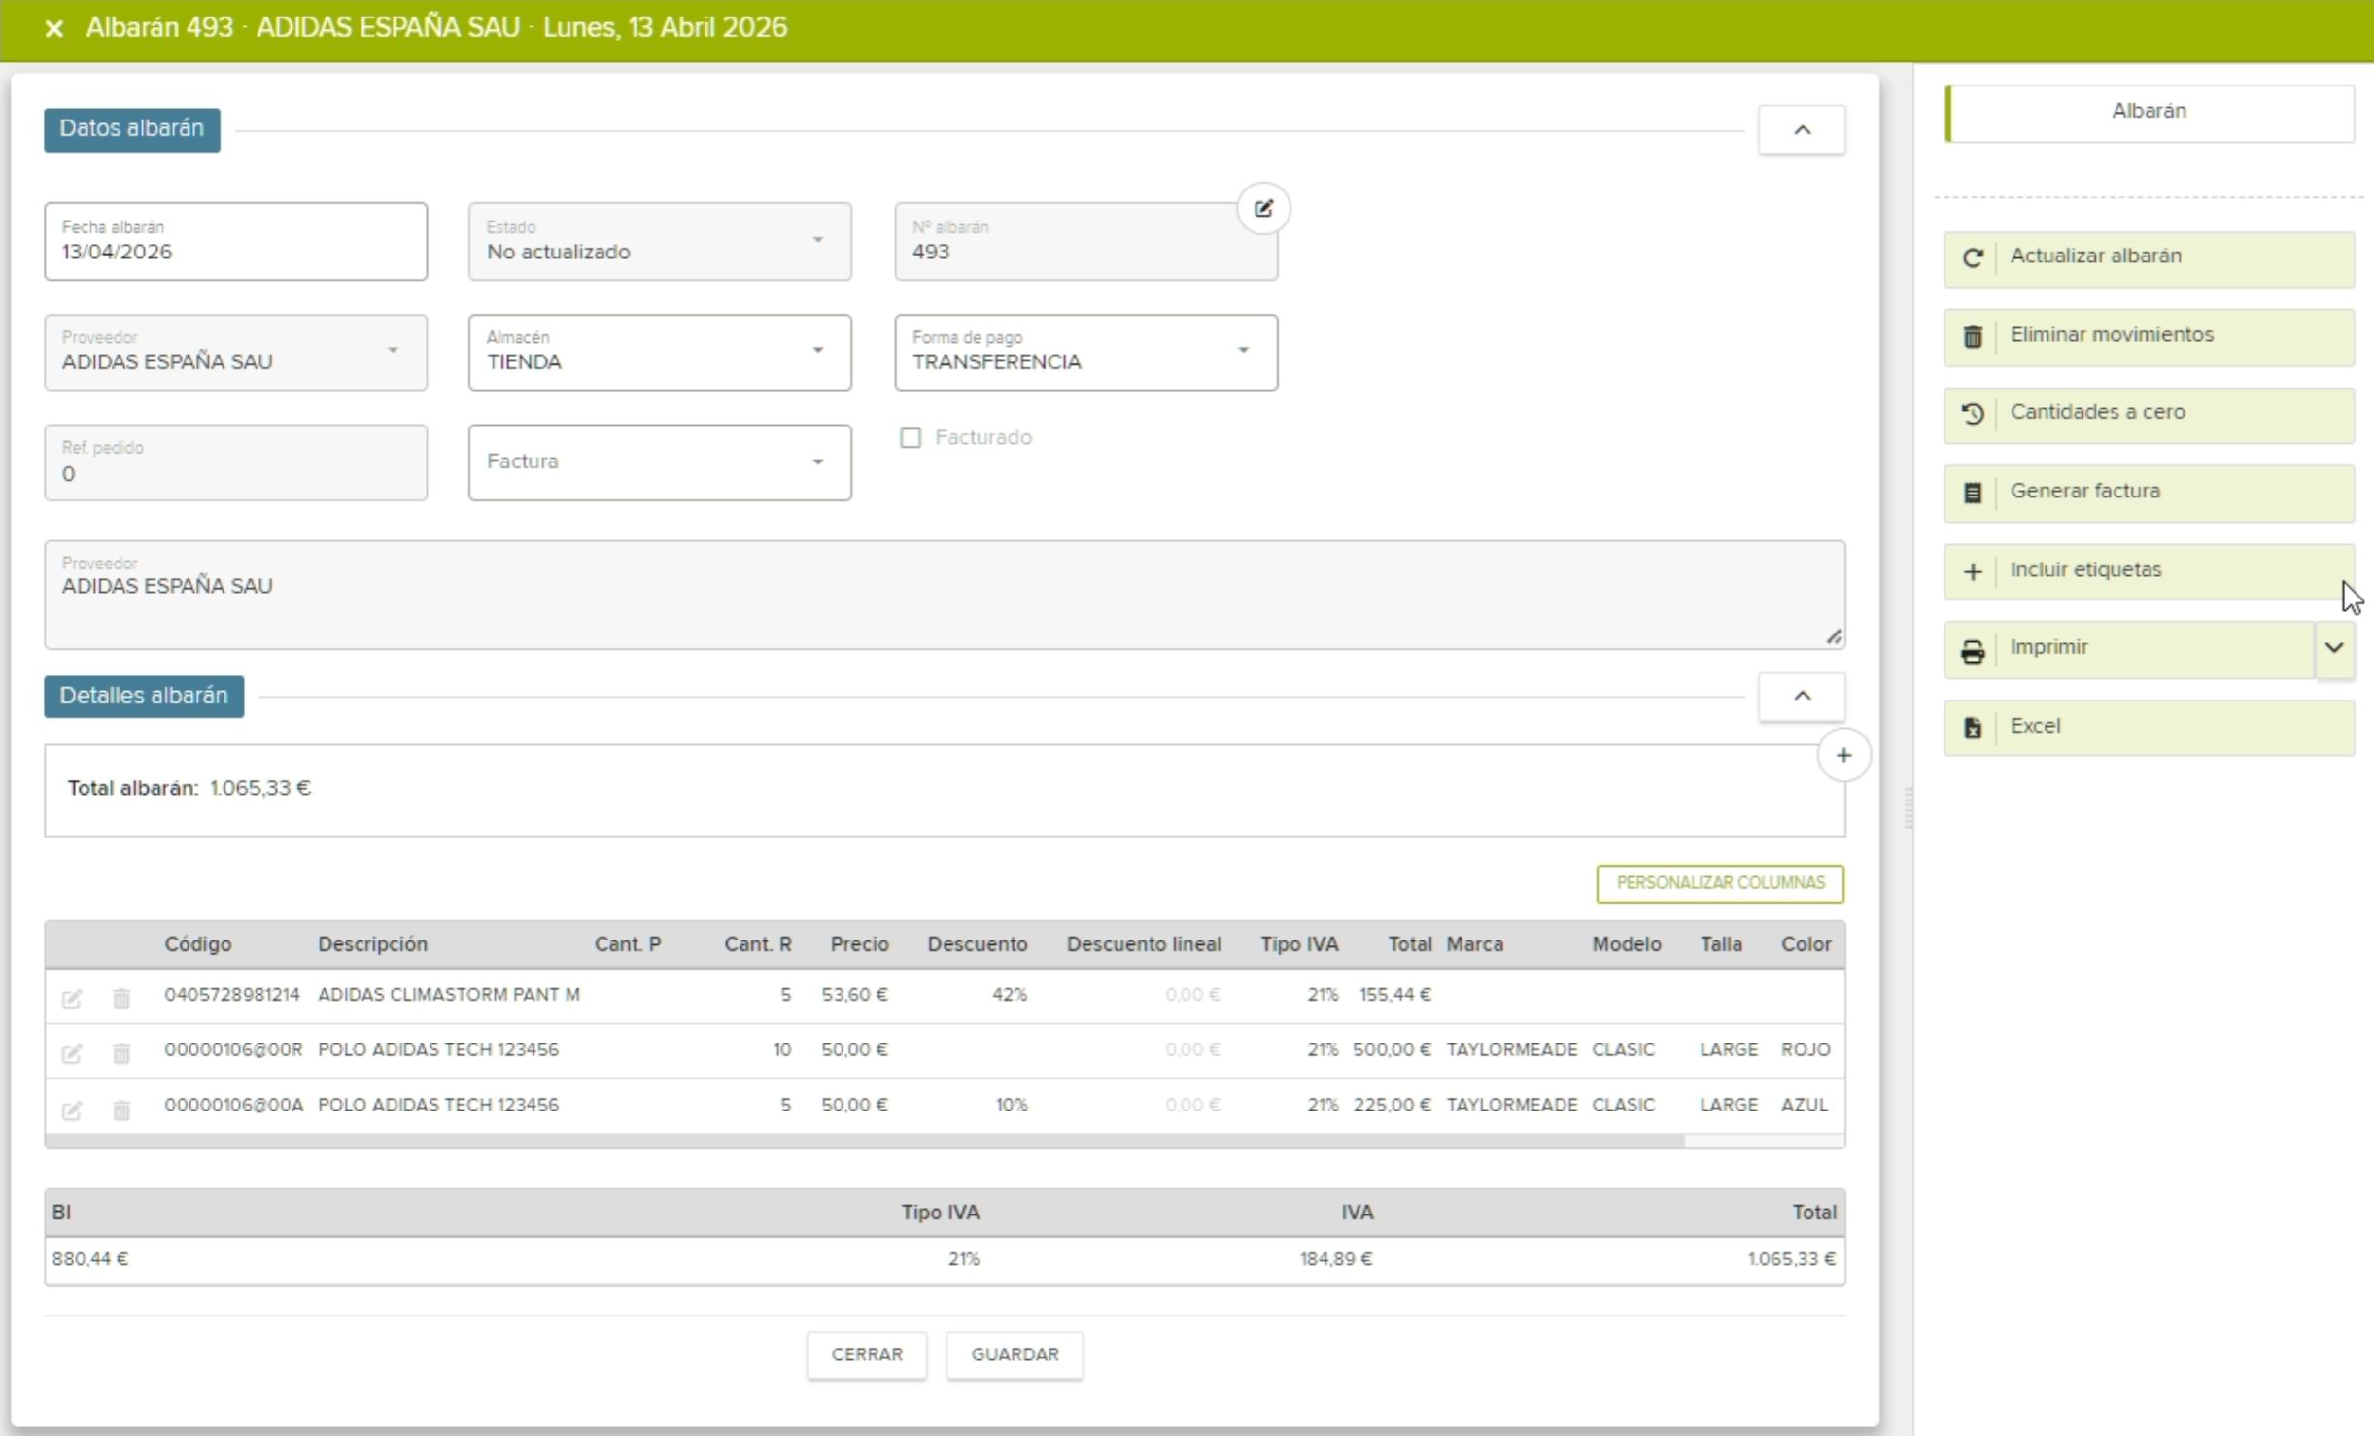Image resolution: width=2374 pixels, height=1436 pixels.
Task: Close the Albarán 493 window with the X
Action: (54, 28)
